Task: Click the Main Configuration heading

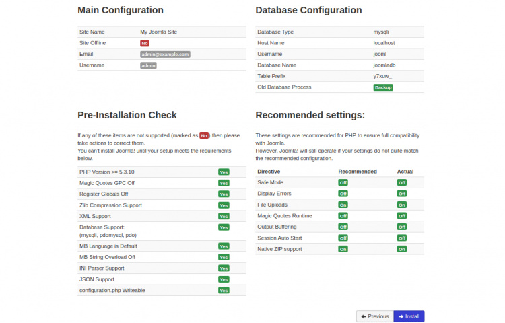Action: coord(121,11)
